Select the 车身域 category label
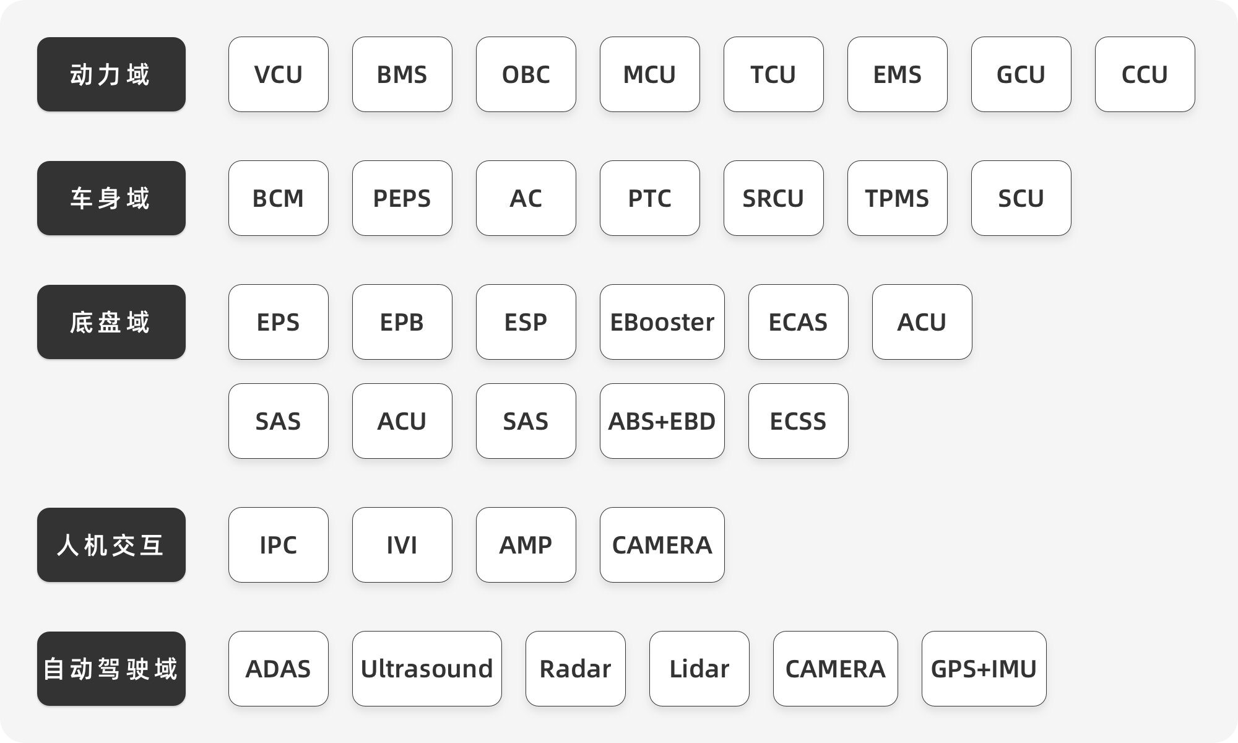1238x743 pixels. click(x=111, y=198)
